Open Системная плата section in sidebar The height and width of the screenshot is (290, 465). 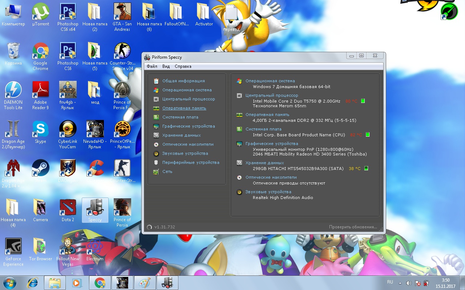pos(180,117)
